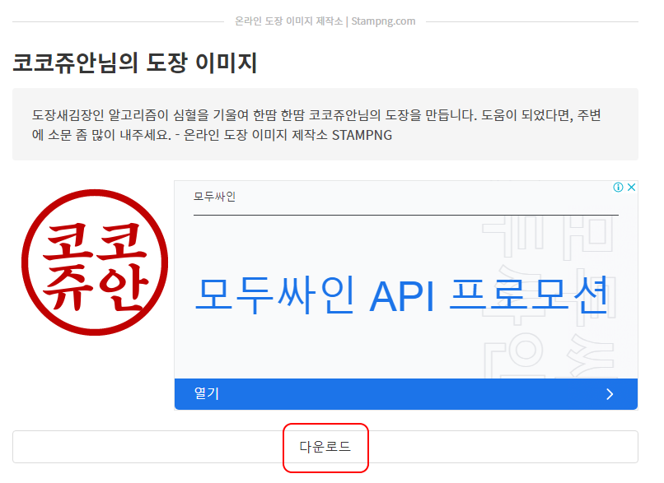Close the 모두싸인 ad with X icon

[631, 187]
